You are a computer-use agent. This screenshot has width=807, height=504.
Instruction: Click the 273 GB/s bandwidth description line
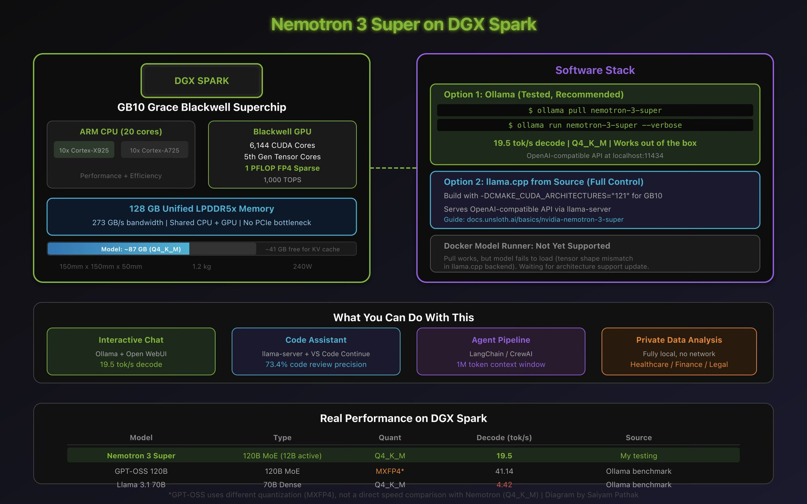click(x=201, y=222)
